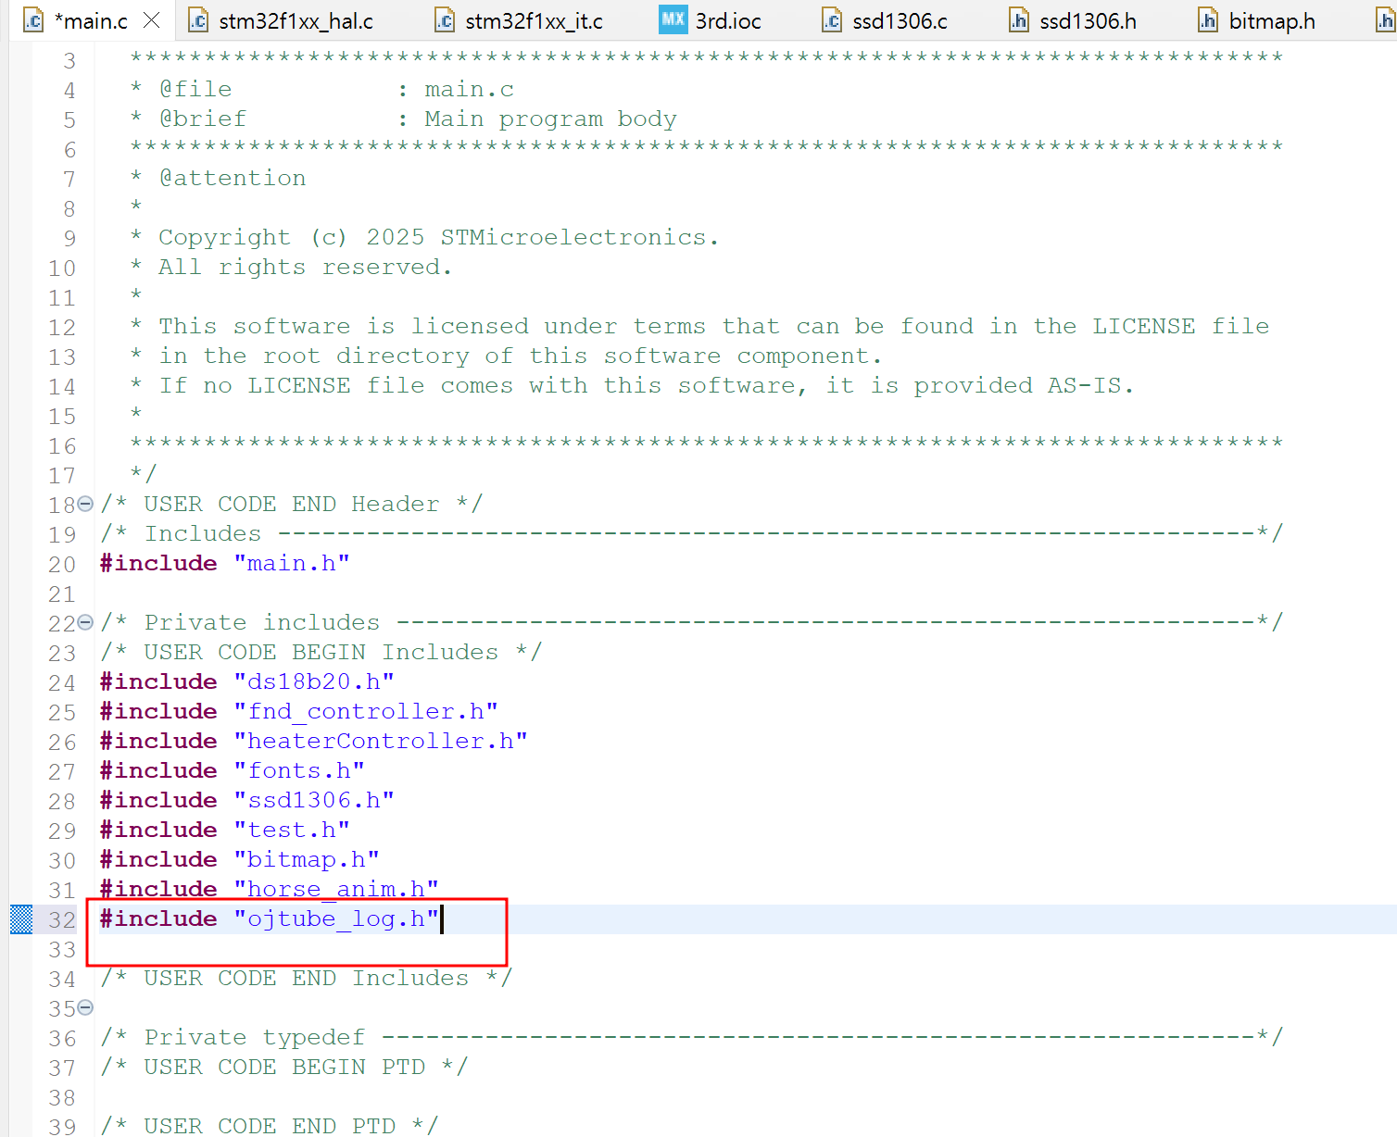Collapse the comment fold at line 18
This screenshot has width=1397, height=1137.
(x=85, y=504)
